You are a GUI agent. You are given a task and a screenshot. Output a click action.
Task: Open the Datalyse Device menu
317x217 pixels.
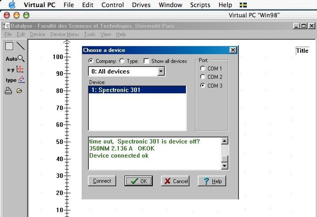pos(38,34)
